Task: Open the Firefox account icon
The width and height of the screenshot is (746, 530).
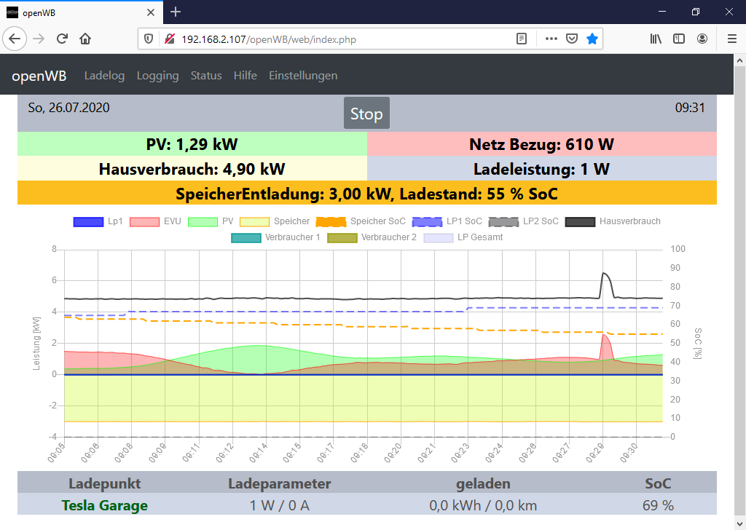Action: [x=702, y=39]
